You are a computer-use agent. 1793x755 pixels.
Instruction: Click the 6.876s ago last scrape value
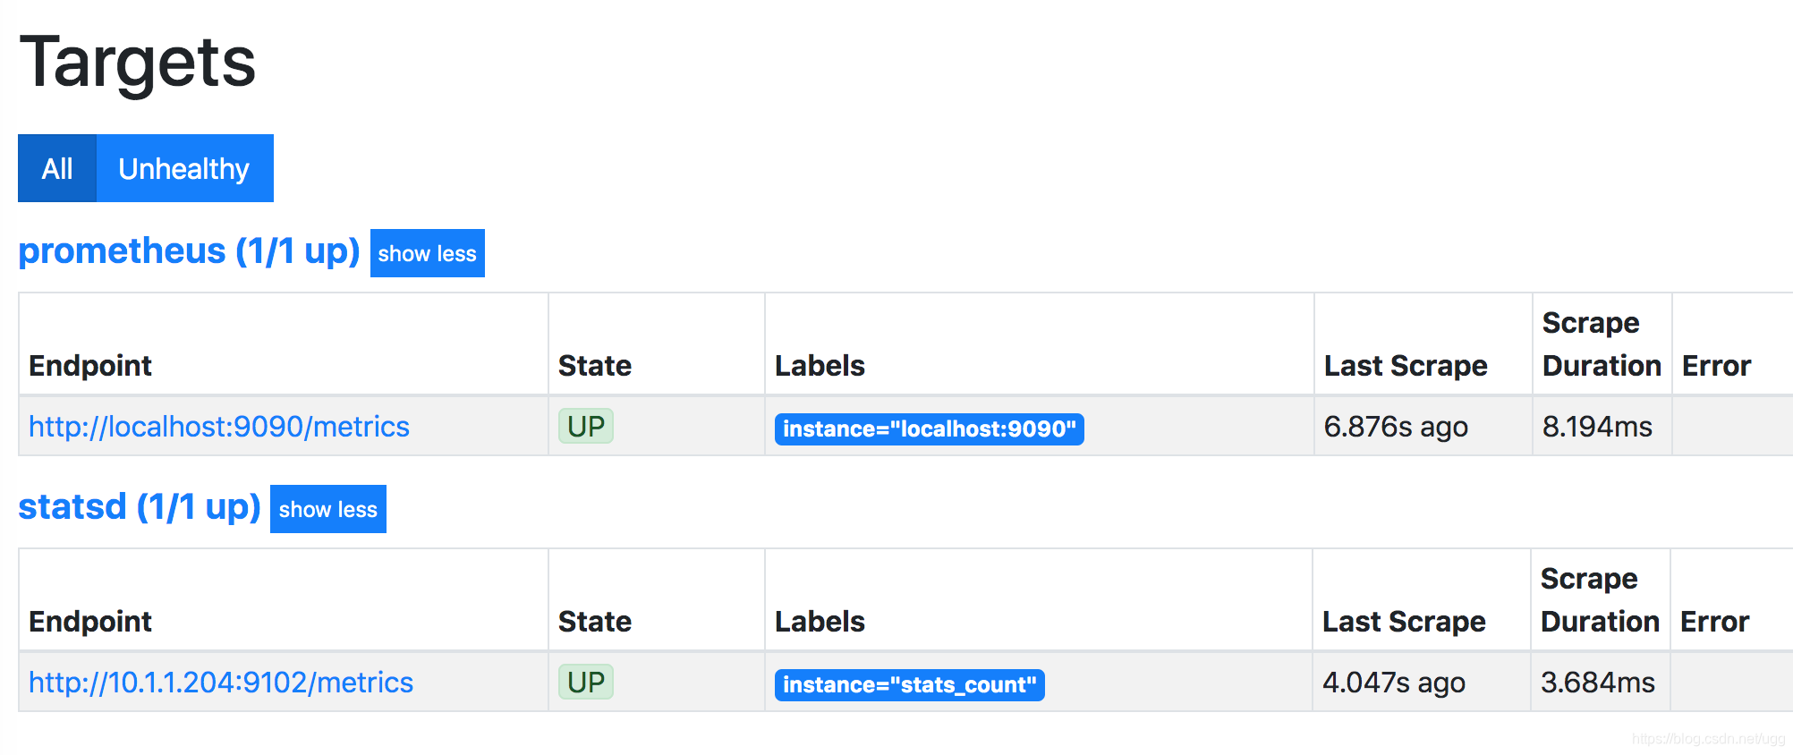point(1396,427)
